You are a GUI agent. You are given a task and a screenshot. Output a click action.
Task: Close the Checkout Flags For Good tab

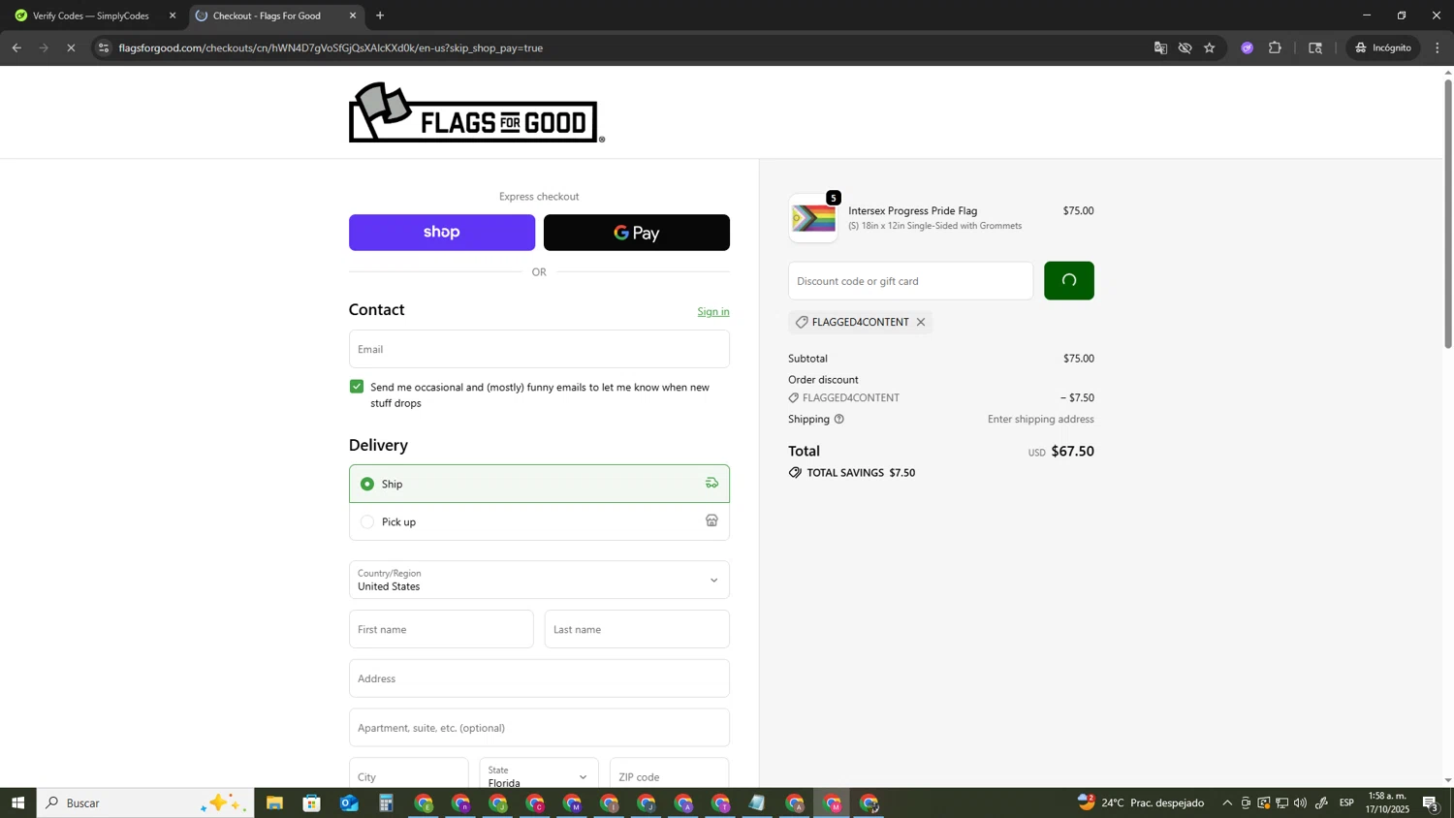(353, 16)
